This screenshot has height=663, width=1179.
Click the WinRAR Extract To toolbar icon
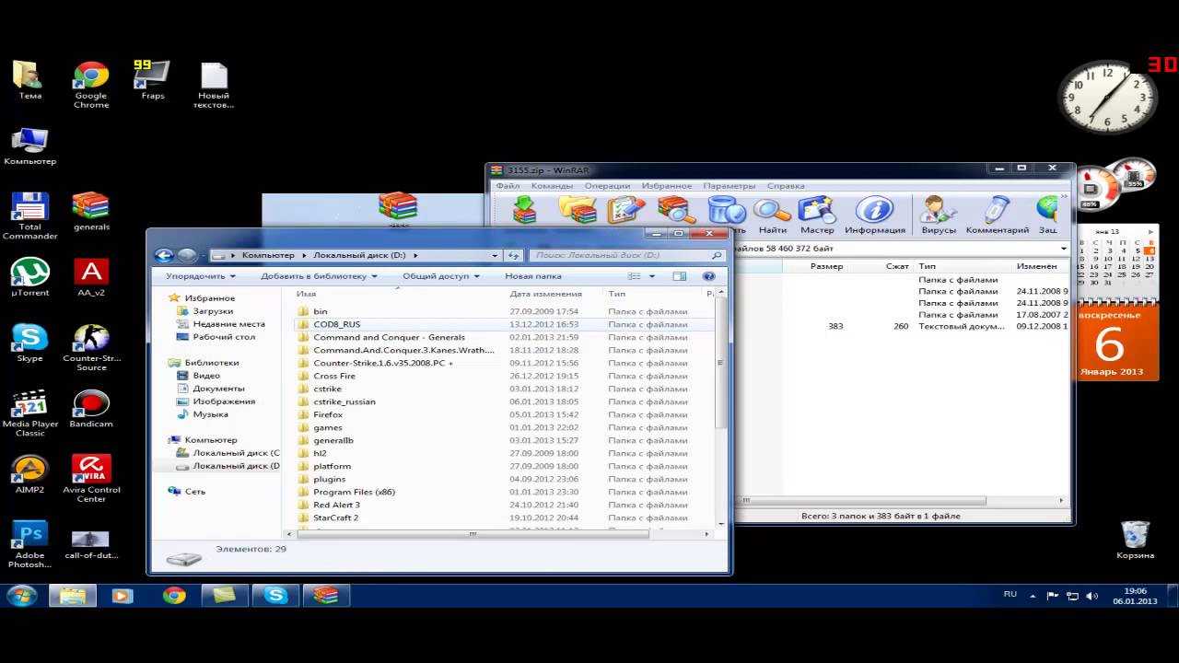pos(578,210)
